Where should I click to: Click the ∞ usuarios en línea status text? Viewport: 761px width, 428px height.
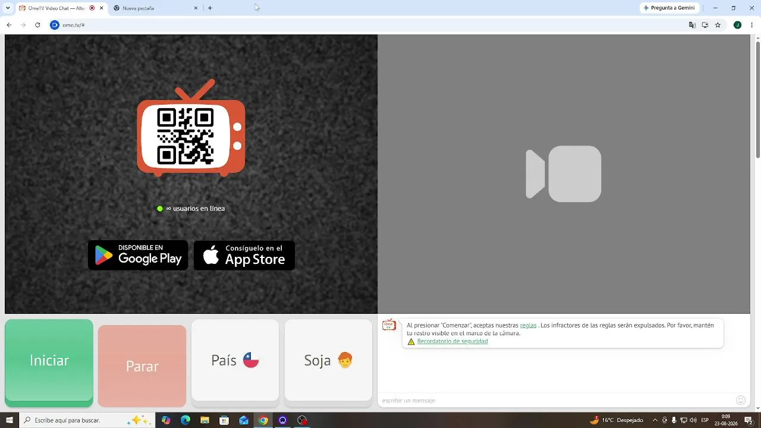[x=195, y=209]
